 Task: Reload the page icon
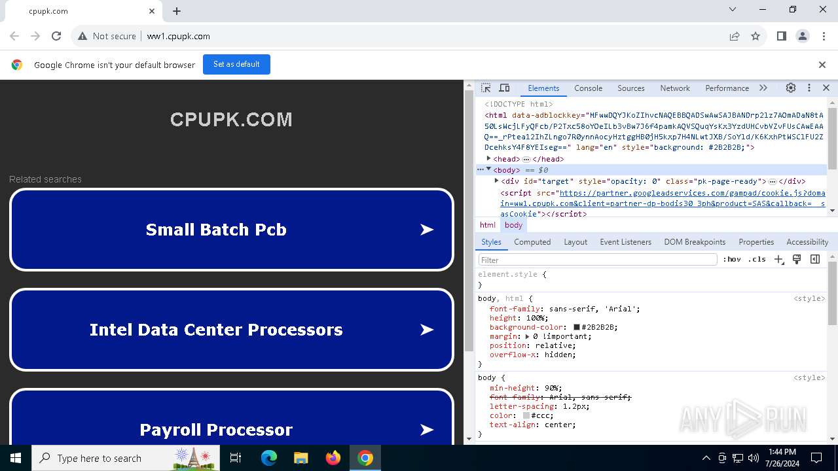coord(56,36)
